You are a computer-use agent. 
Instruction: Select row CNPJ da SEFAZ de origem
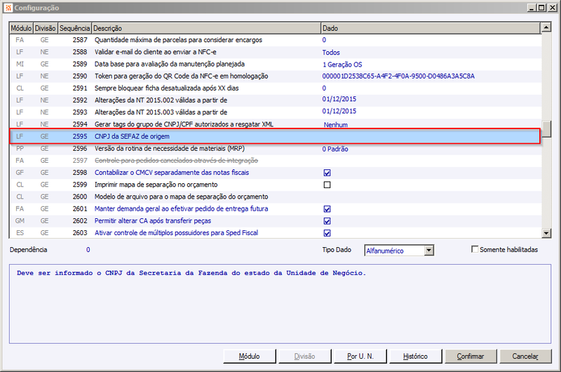pos(275,136)
